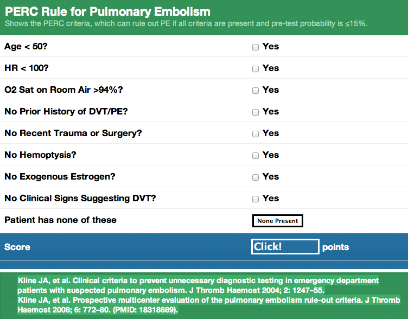The height and width of the screenshot is (319, 408).
Task: Click the Yes label beside HR < 100
Action: point(271,68)
